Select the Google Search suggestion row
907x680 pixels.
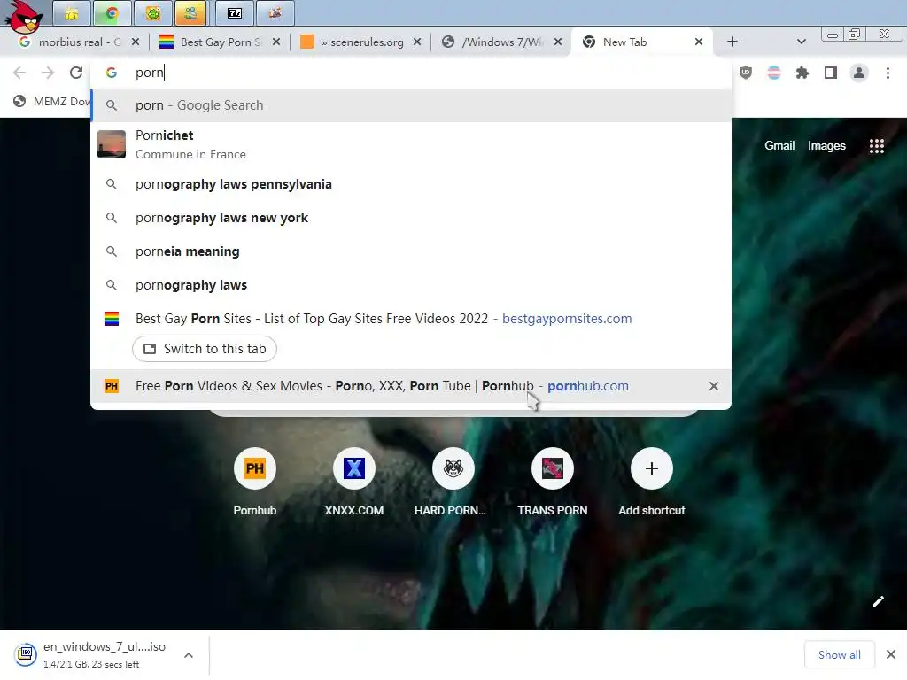[x=411, y=105]
